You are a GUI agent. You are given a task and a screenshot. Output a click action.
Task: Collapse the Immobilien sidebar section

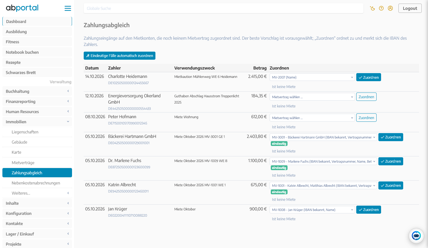[37, 122]
